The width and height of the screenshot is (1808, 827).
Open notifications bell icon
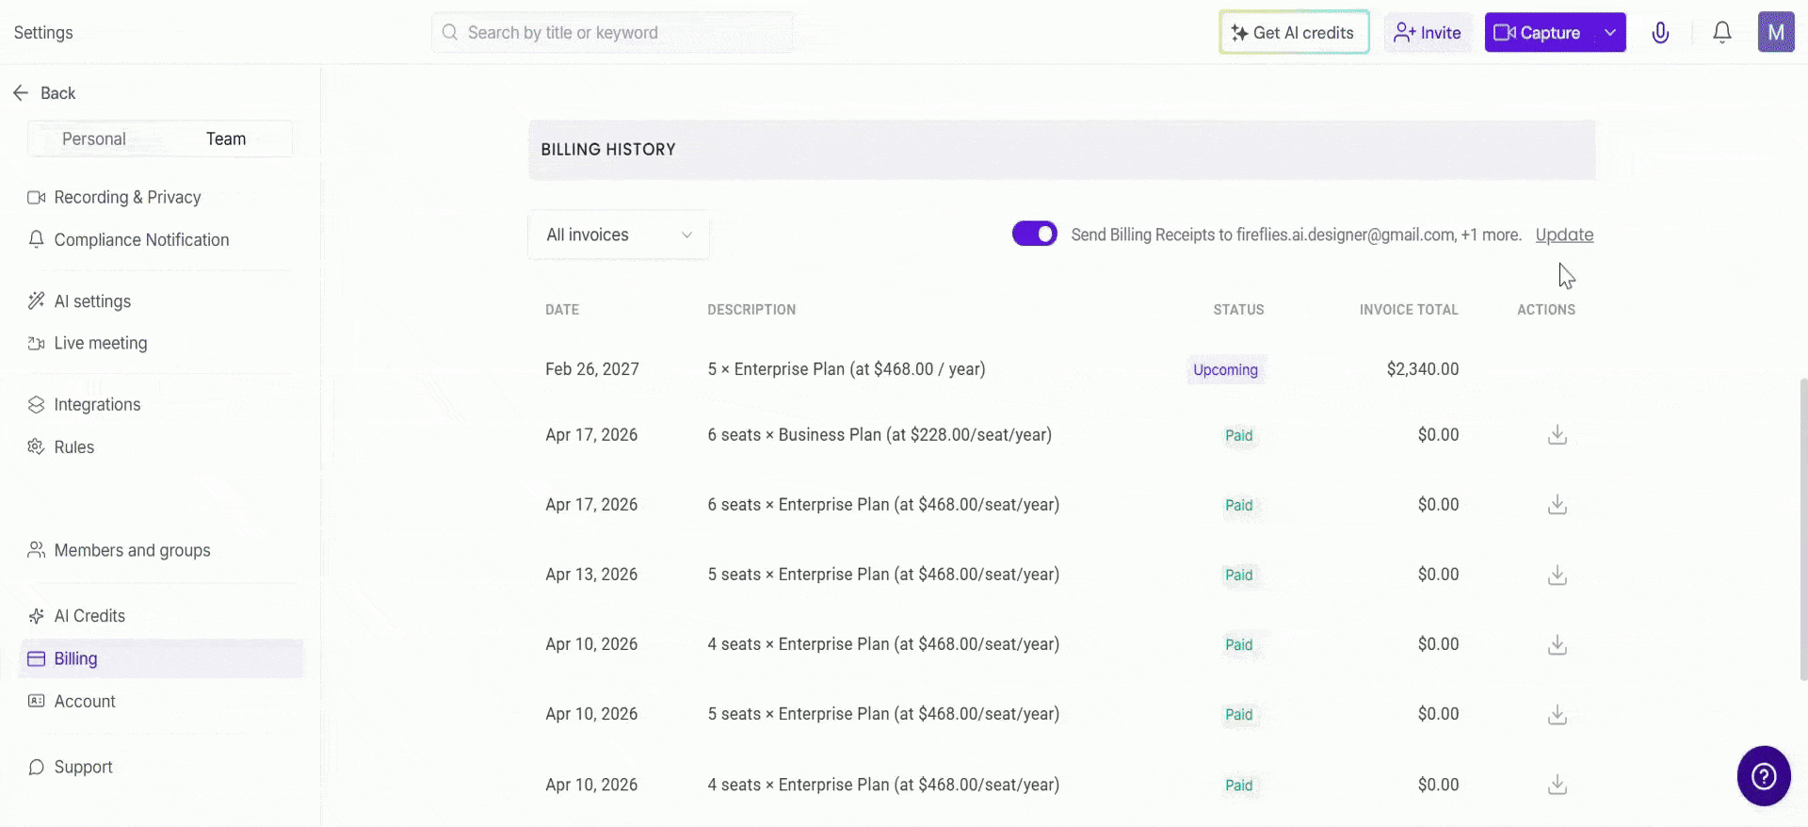[x=1721, y=33]
